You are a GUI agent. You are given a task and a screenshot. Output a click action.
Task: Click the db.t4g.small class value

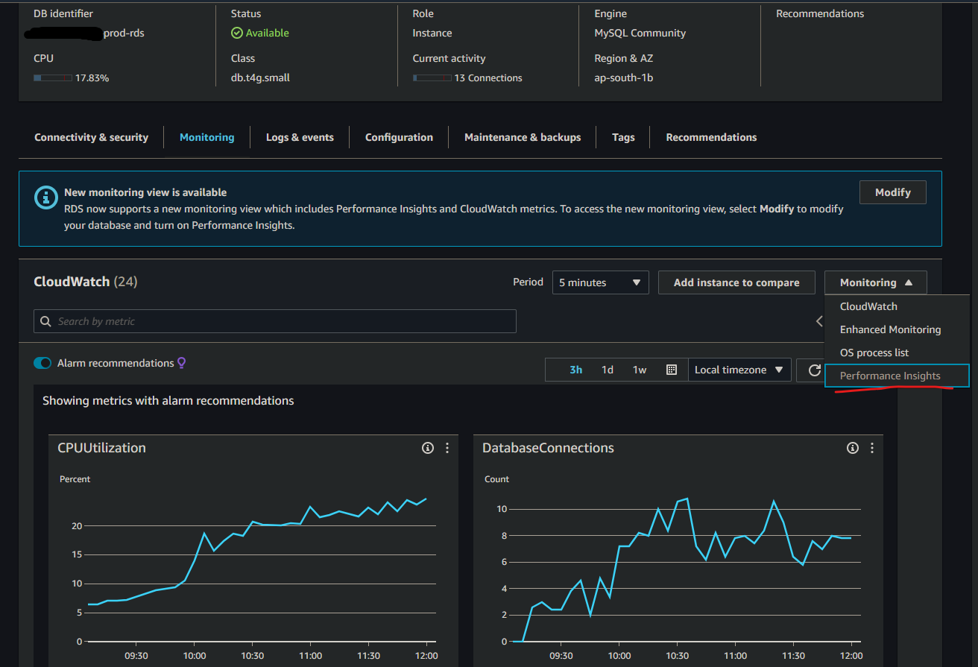pyautogui.click(x=260, y=78)
